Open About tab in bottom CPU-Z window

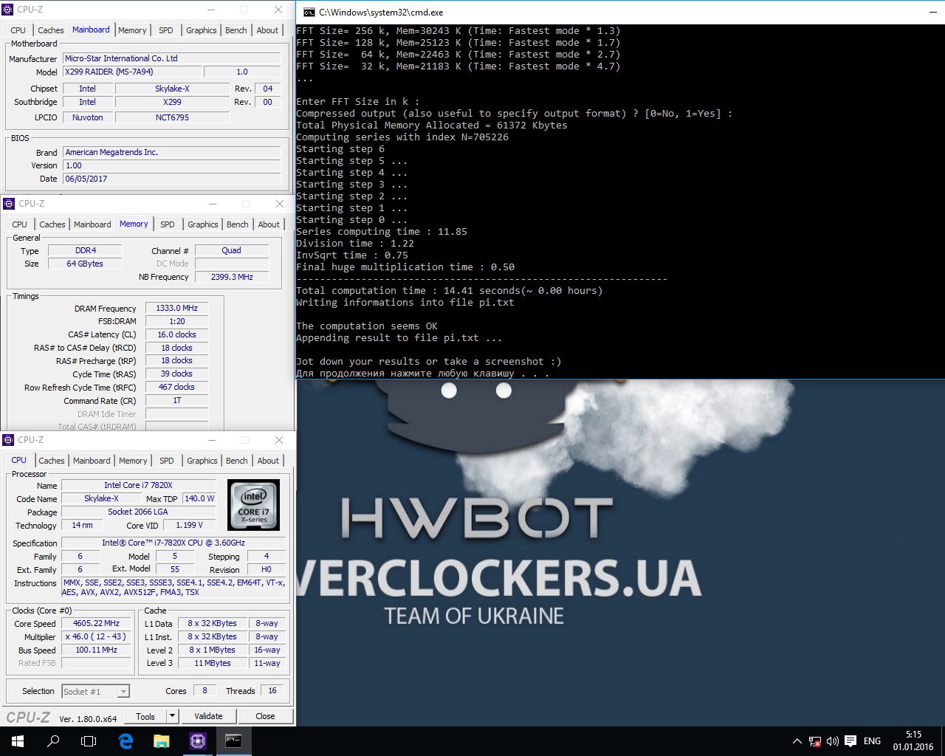[268, 461]
